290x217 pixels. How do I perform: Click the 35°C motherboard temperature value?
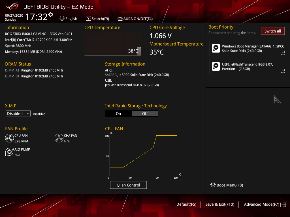[157, 52]
